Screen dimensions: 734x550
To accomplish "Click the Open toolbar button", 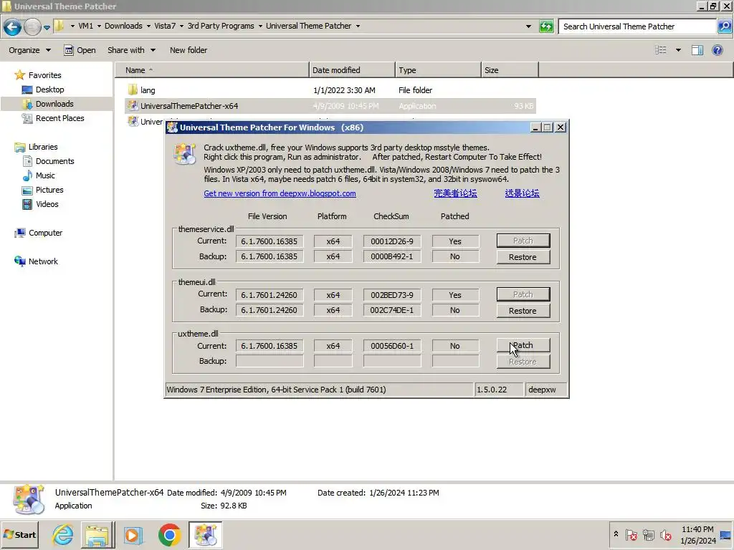I will 80,50.
